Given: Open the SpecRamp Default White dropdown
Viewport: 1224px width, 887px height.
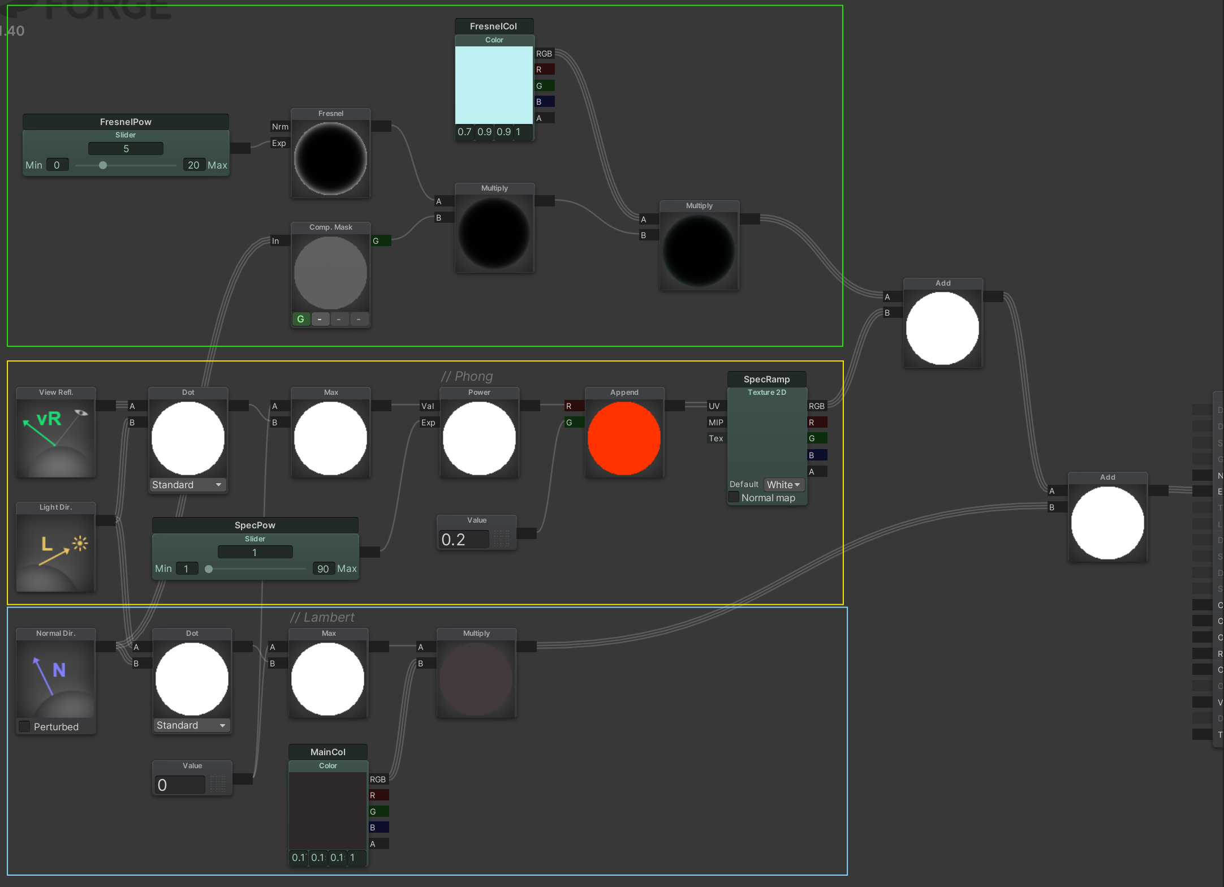Looking at the screenshot, I should 783,485.
